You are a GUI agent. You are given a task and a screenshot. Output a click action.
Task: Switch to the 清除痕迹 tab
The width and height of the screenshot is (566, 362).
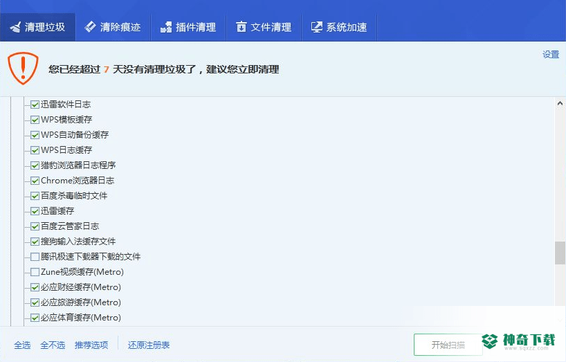tap(113, 27)
